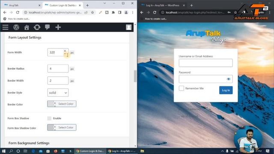This screenshot has height=154, width=274.
Task: Check the Remember Me checkbox
Action: (182, 88)
